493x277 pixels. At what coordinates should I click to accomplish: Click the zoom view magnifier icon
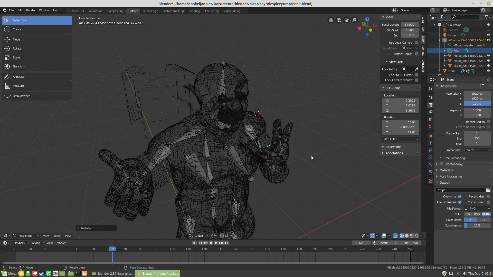coord(354,20)
